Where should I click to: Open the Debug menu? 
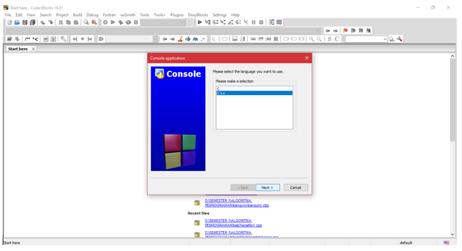coord(93,15)
